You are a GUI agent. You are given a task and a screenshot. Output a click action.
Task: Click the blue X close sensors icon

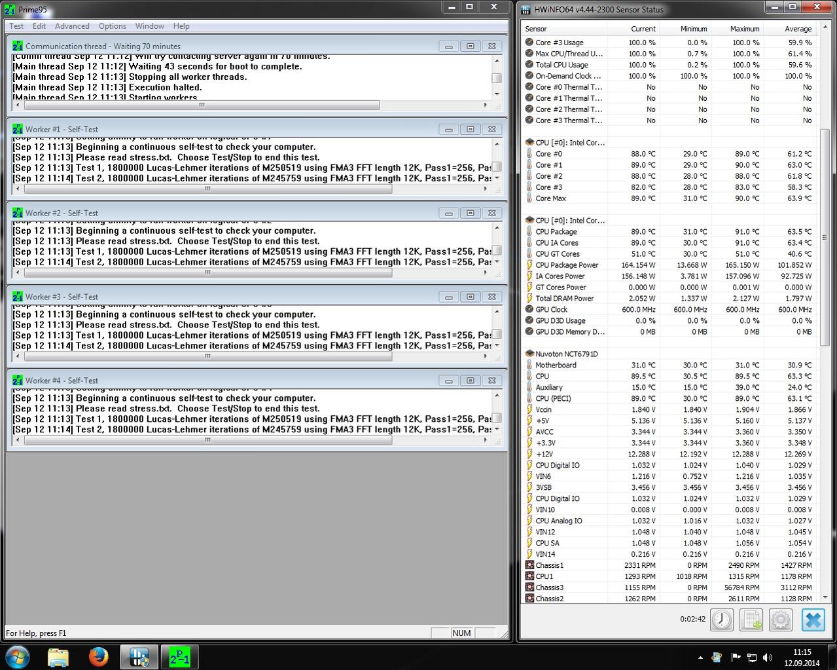(x=813, y=619)
